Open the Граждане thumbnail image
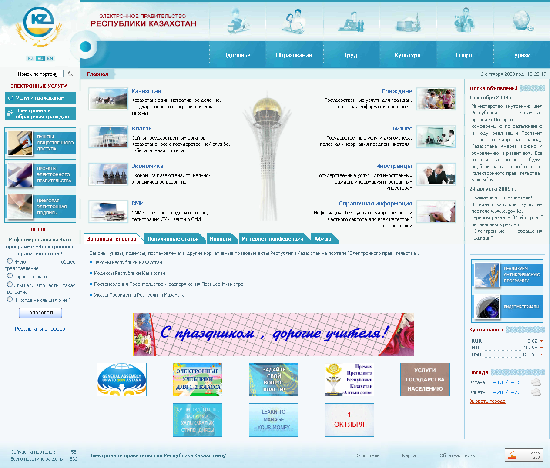 pos(436,99)
